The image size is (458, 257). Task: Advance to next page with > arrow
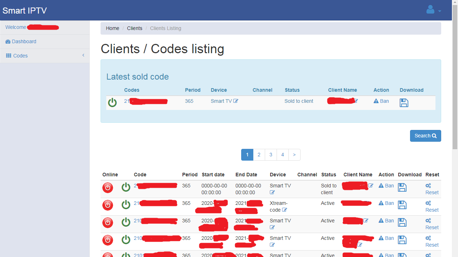[294, 155]
